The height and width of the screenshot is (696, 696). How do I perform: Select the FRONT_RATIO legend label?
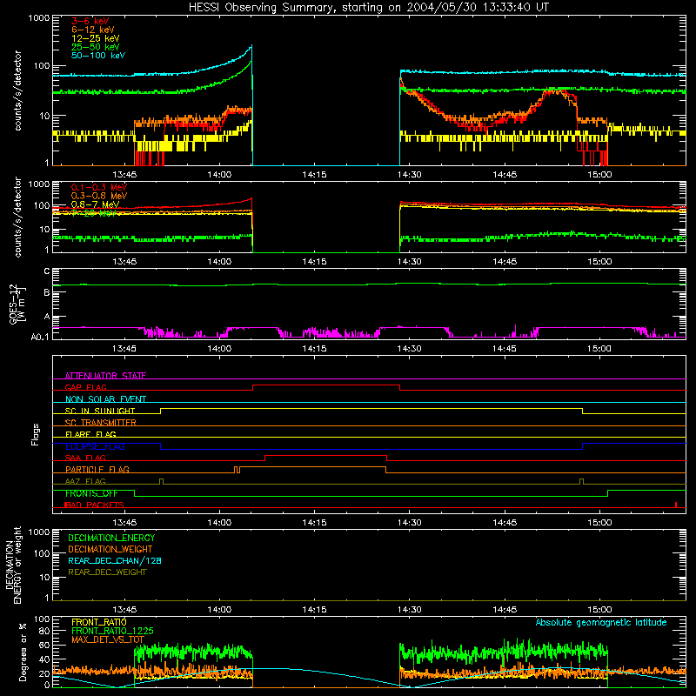tap(99, 622)
